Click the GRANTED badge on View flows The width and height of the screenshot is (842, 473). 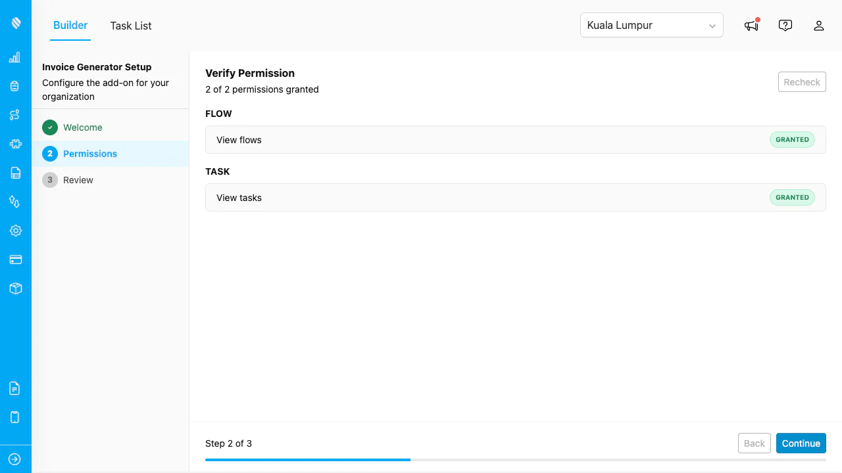(792, 139)
